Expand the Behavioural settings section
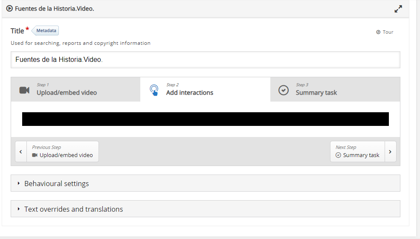 point(206,183)
